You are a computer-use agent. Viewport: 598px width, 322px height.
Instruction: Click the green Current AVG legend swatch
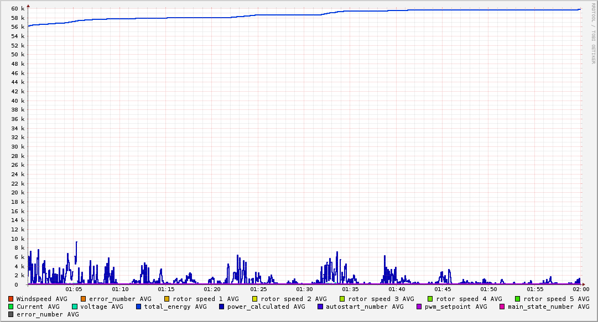11,307
